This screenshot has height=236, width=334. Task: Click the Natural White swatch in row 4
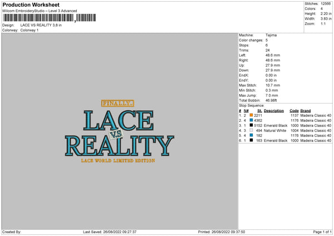(252, 130)
